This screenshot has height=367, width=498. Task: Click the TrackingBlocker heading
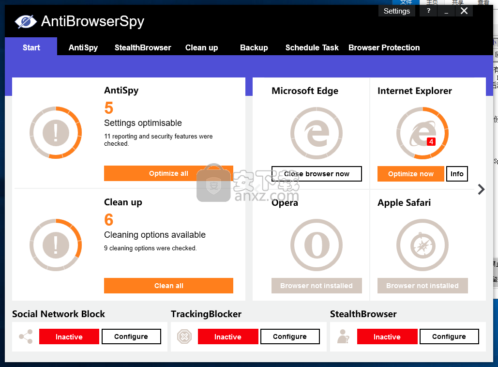coord(206,314)
